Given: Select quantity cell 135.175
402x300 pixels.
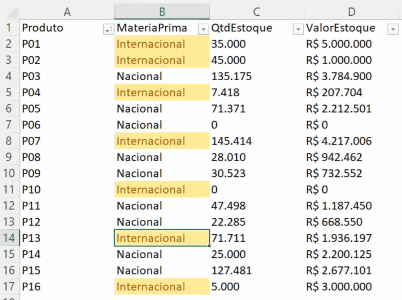Looking at the screenshot, I should (x=257, y=76).
